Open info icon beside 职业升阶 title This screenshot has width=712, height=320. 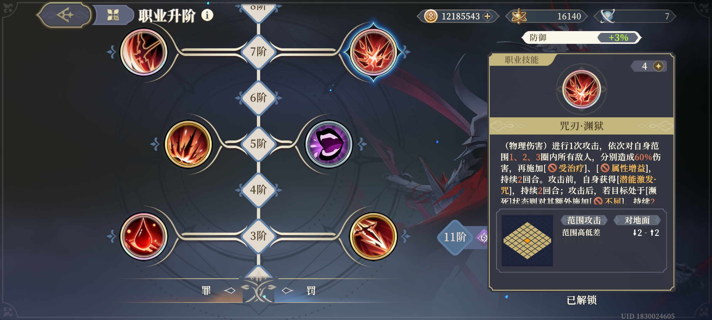[x=207, y=15]
